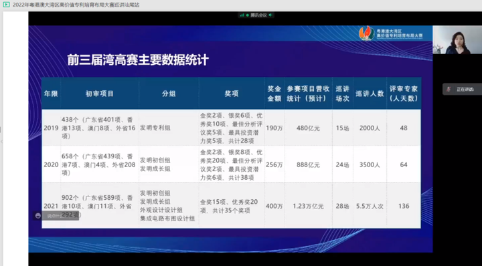This screenshot has width=482, height=266.
Task: Click the awards cell ending 共计28项
Action: [x=232, y=128]
